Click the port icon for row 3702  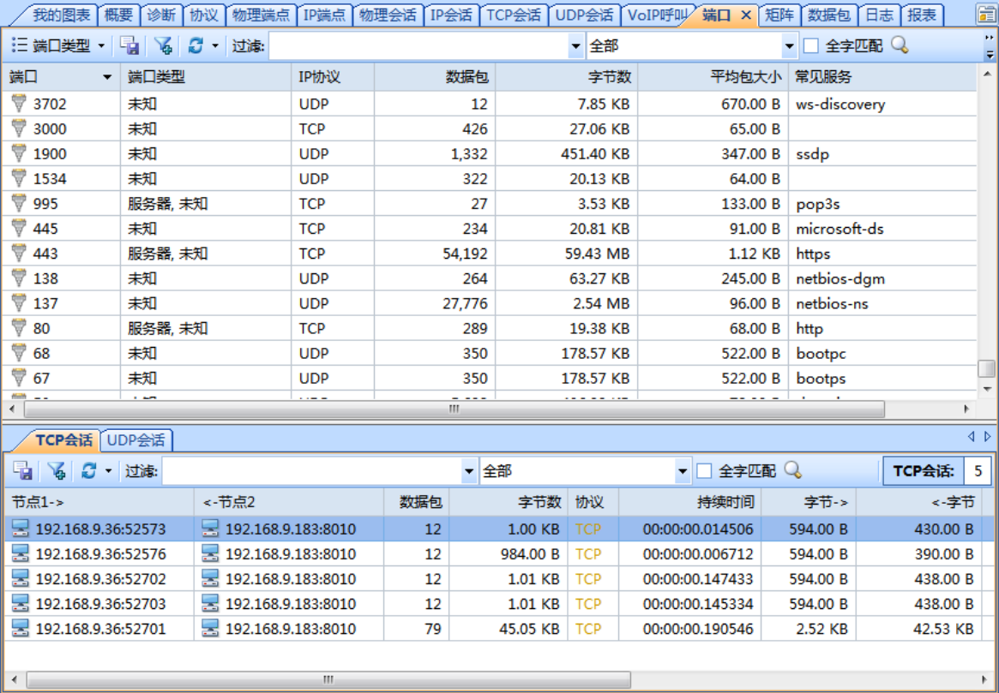point(19,103)
